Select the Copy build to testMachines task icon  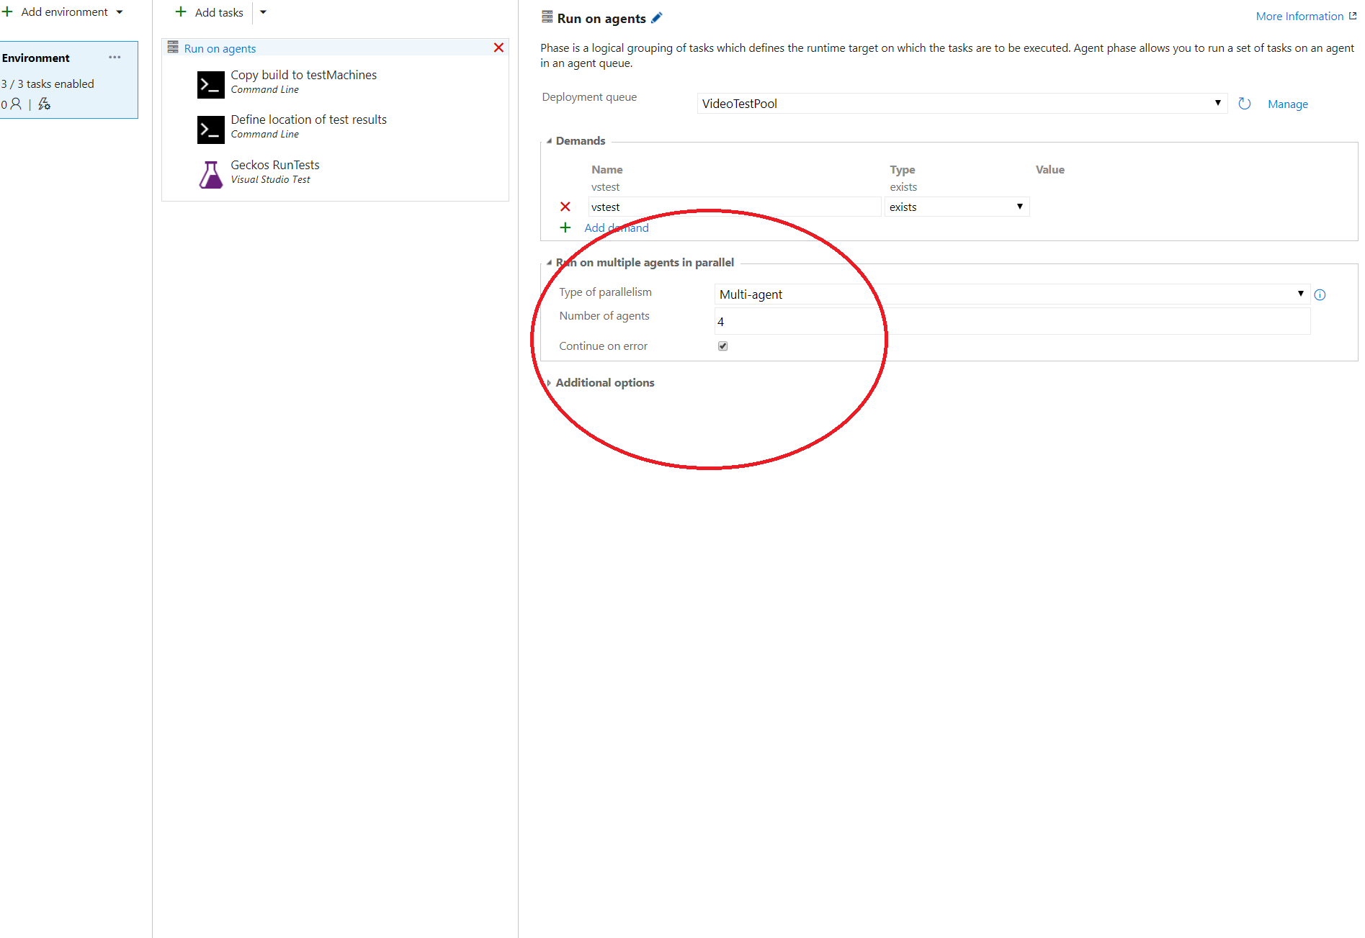[x=211, y=85]
